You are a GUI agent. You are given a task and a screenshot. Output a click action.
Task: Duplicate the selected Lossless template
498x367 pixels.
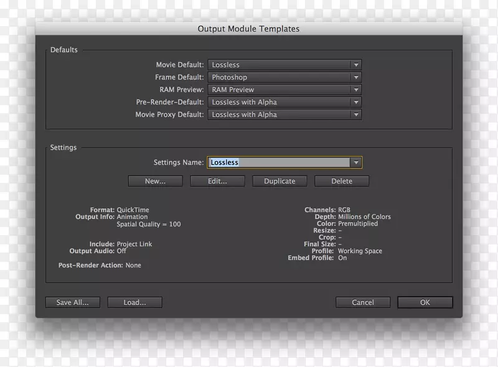[x=280, y=181]
